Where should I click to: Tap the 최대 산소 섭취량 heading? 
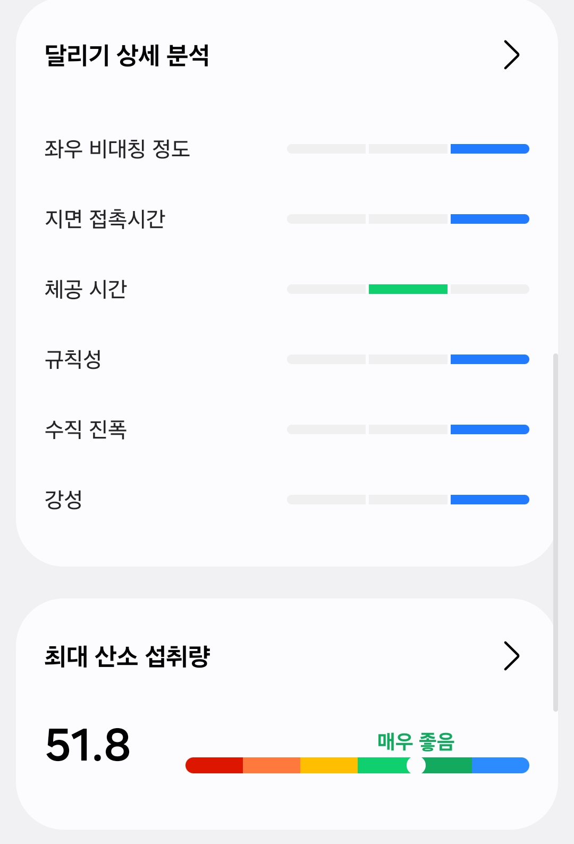128,656
